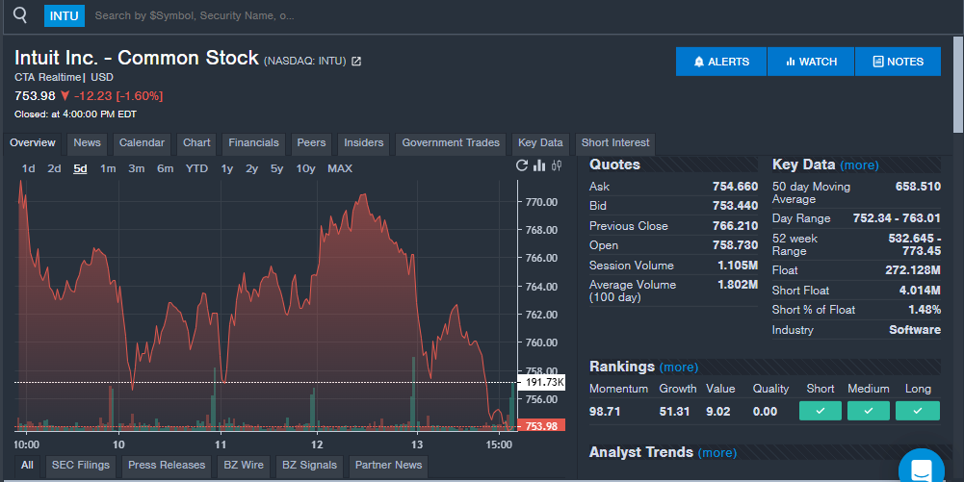Open Analyst Trends more link
Screen dimensions: 964x482
717,452
